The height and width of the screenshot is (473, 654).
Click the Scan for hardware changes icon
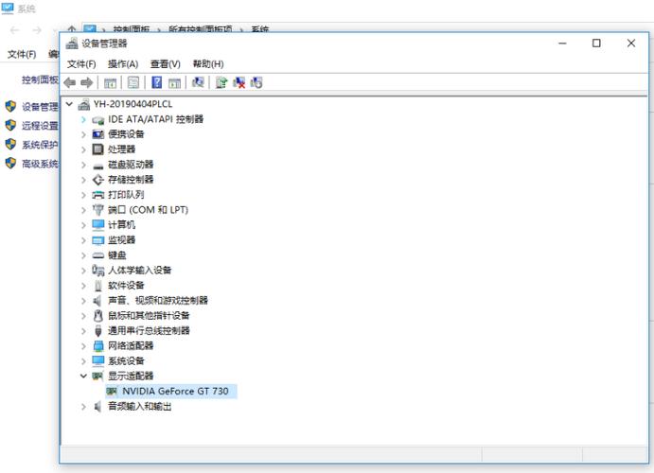point(198,82)
